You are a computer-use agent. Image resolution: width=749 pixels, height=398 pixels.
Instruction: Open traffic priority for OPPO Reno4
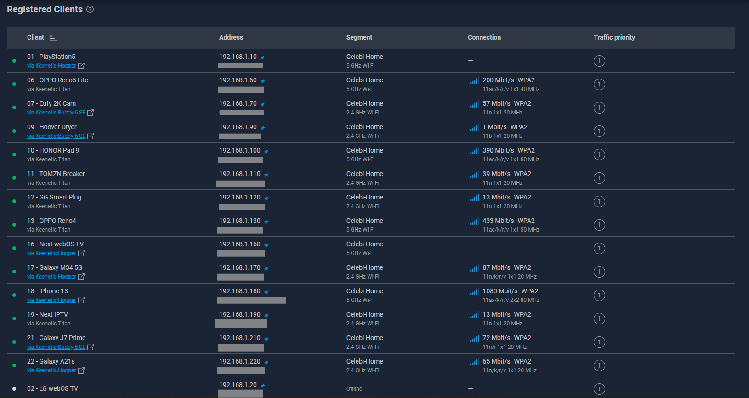tap(599, 225)
